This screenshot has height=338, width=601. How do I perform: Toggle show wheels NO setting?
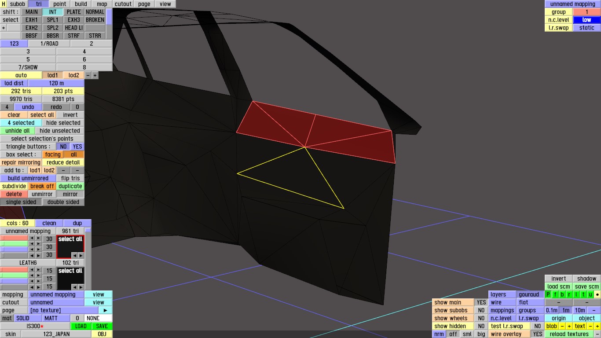coord(481,318)
